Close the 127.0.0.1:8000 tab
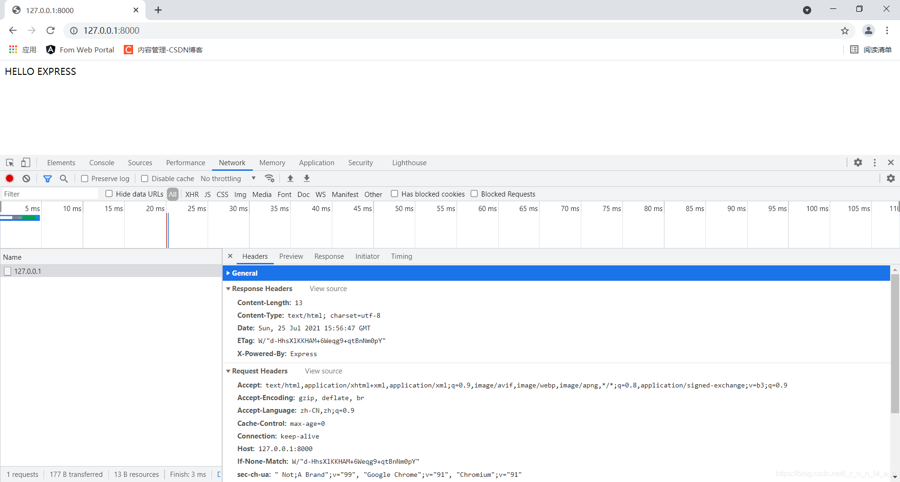The image size is (900, 482). click(136, 10)
